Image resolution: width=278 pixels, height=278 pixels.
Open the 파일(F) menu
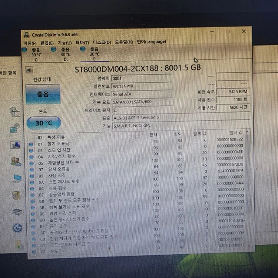coord(30,43)
